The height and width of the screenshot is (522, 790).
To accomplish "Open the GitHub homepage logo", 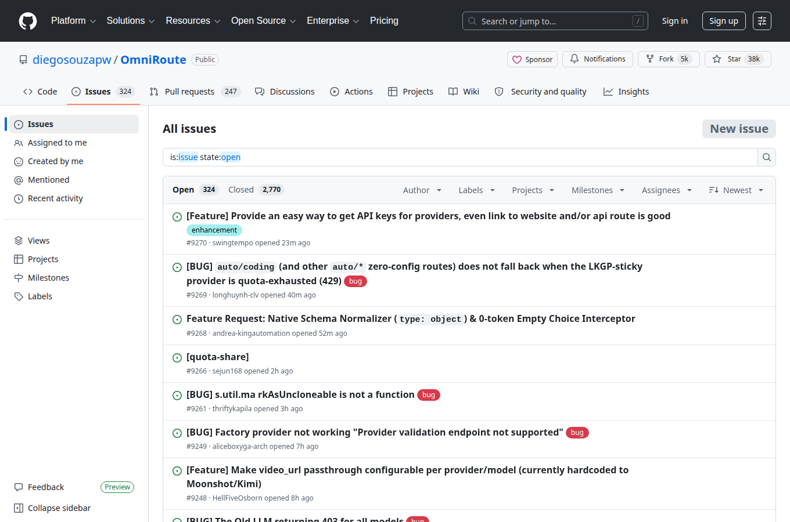I will coord(28,21).
